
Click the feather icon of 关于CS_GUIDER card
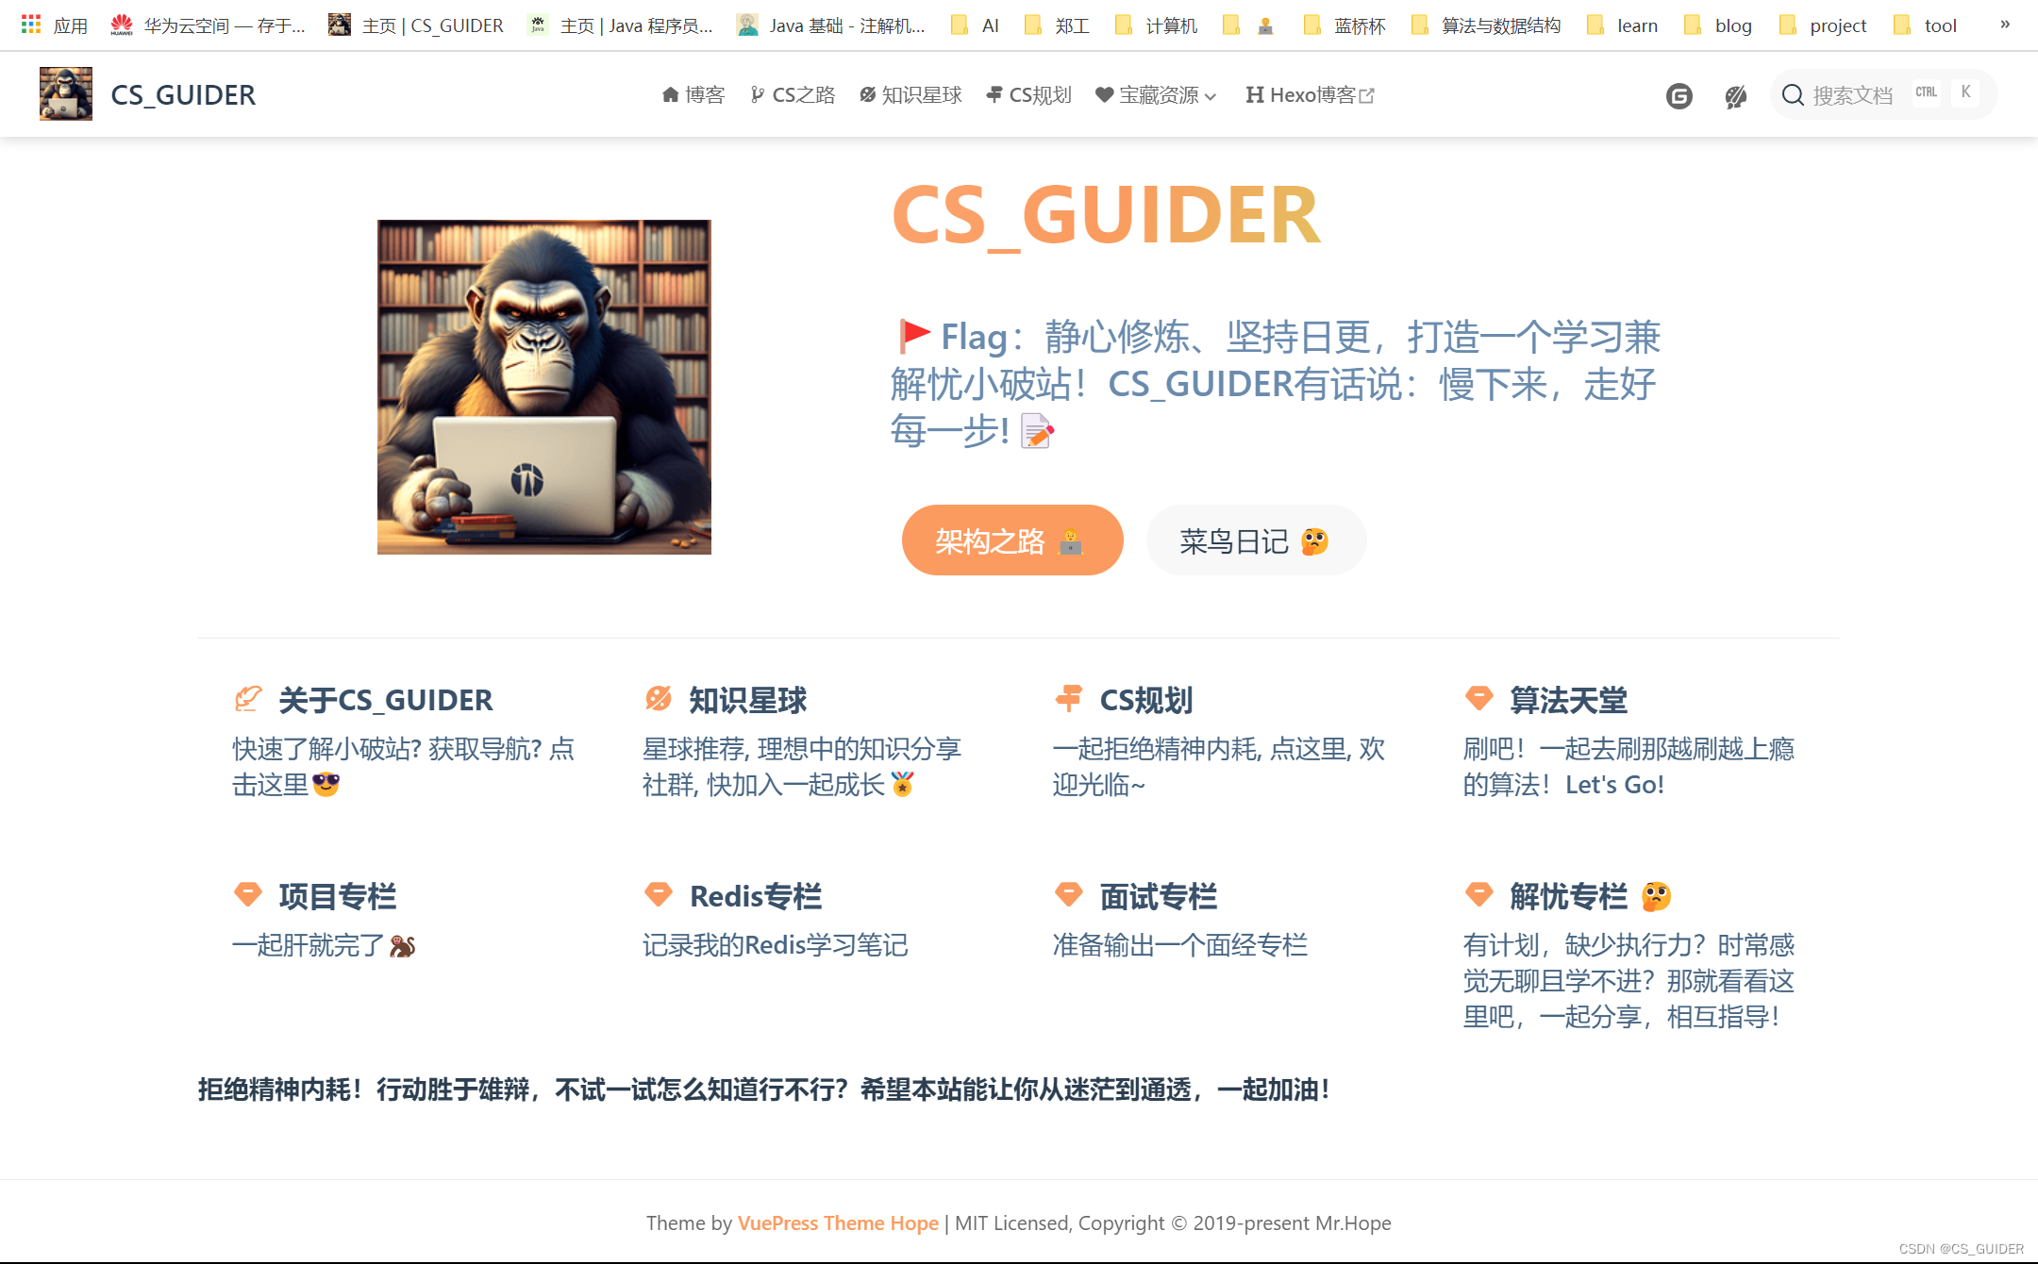click(x=248, y=699)
